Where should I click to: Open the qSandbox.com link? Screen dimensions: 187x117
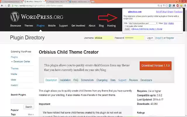[x=135, y=12]
